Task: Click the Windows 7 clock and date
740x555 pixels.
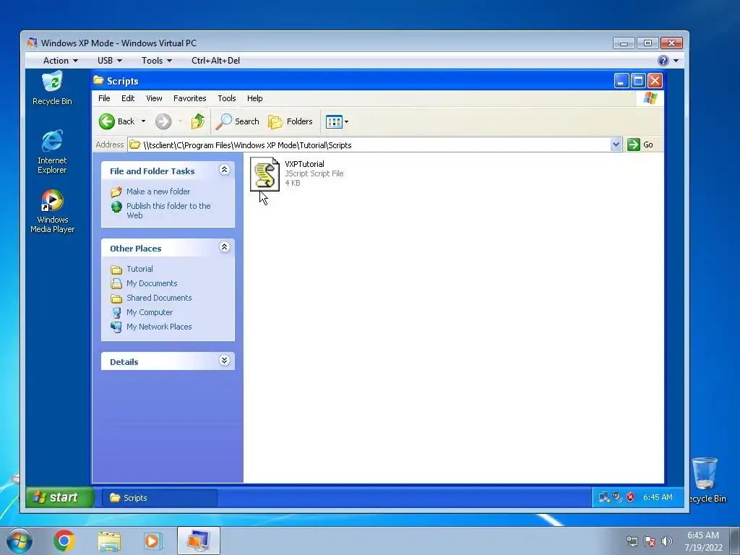Action: [703, 541]
